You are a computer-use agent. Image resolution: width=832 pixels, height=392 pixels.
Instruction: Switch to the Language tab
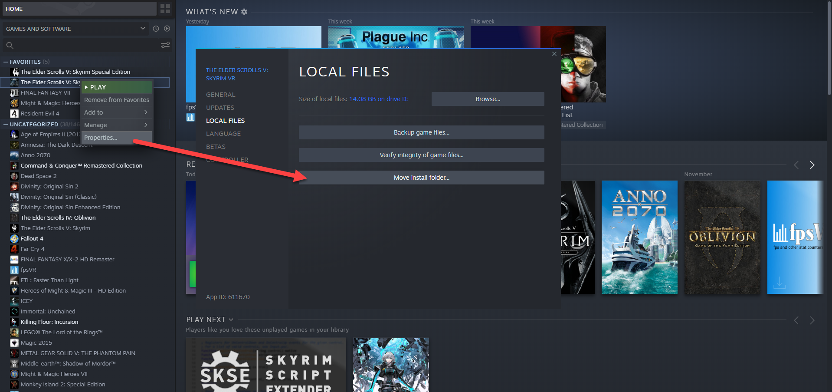[x=223, y=134]
